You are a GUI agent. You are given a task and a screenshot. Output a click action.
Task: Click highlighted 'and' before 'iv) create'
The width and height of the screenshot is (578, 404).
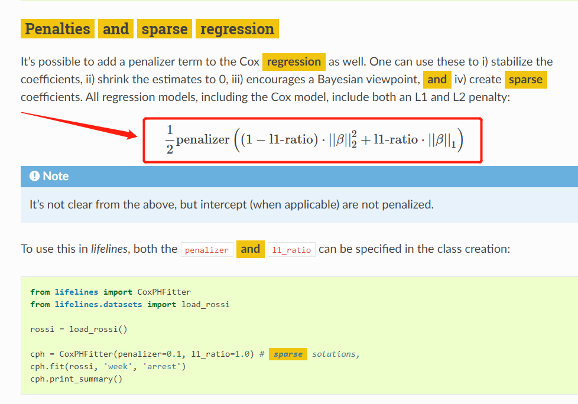[x=437, y=80]
